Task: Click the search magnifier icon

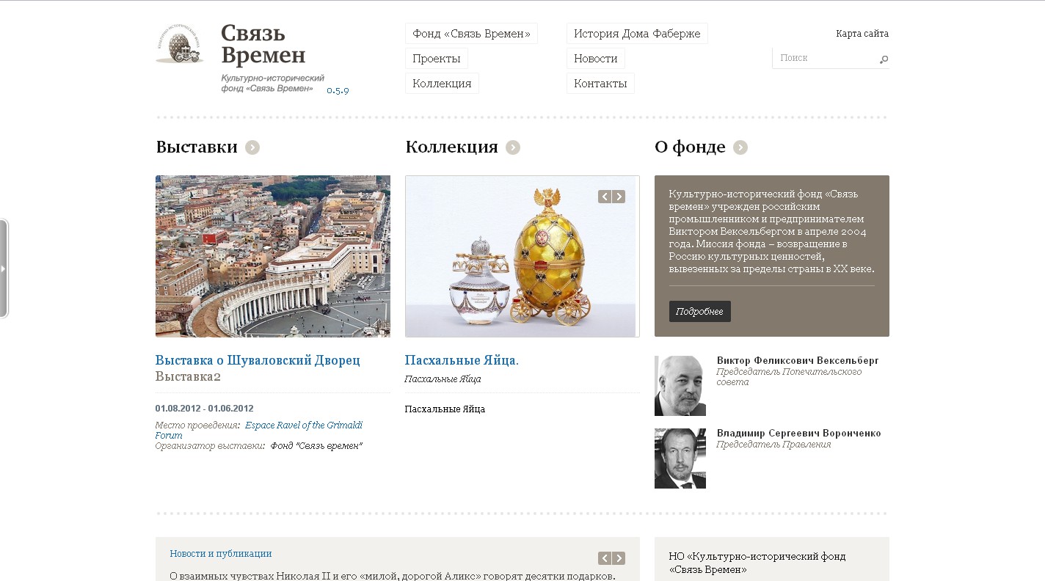Action: tap(884, 59)
